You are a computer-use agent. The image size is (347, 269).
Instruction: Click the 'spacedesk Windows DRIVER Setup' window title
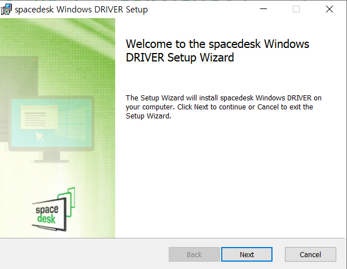81,10
